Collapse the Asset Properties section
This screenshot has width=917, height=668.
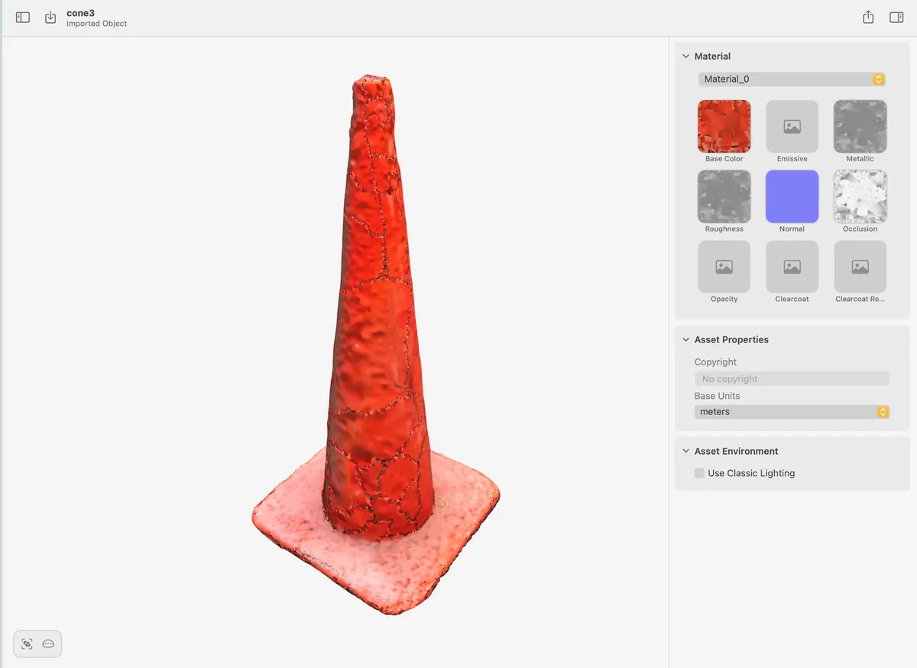pyautogui.click(x=685, y=340)
